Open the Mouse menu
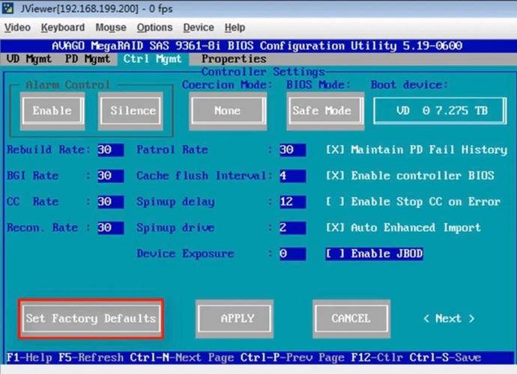Image resolution: width=517 pixels, height=374 pixels. coord(111,28)
